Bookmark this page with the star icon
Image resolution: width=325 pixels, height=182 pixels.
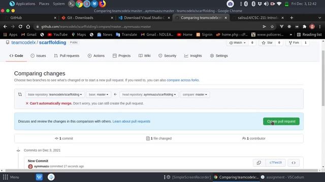coord(272,27)
